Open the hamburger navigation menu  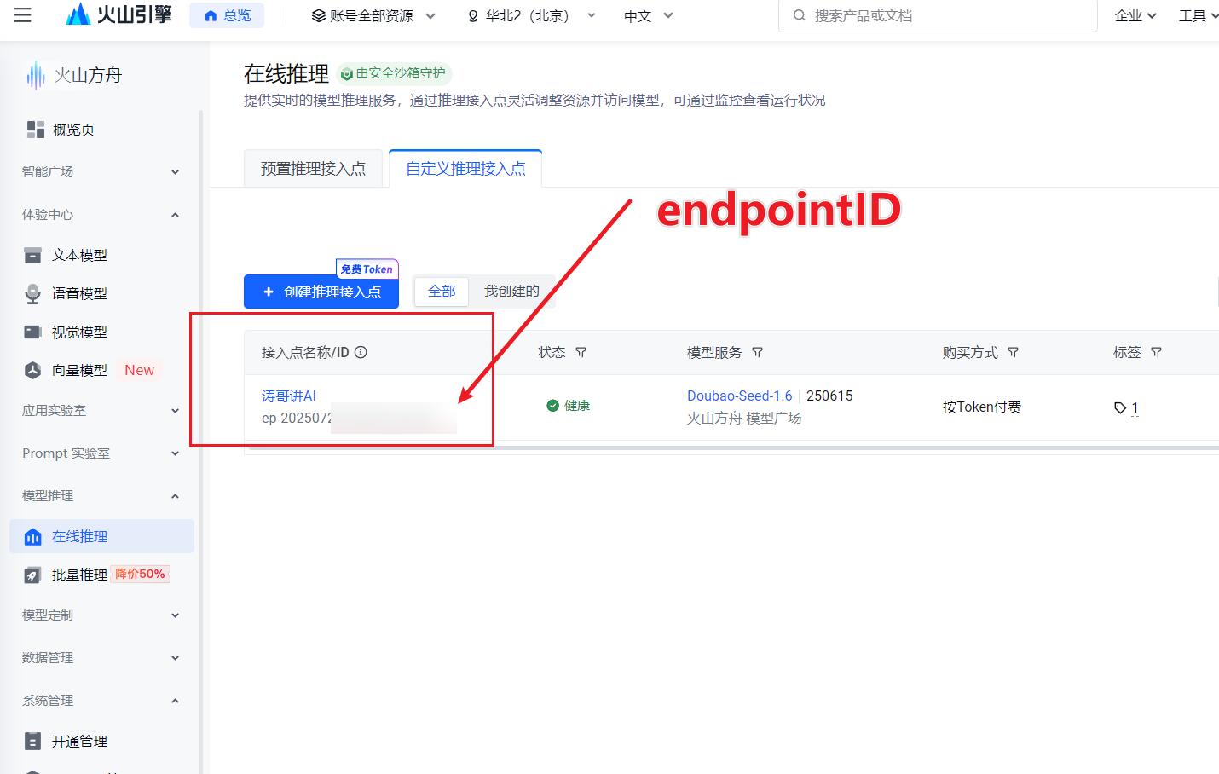(x=23, y=15)
